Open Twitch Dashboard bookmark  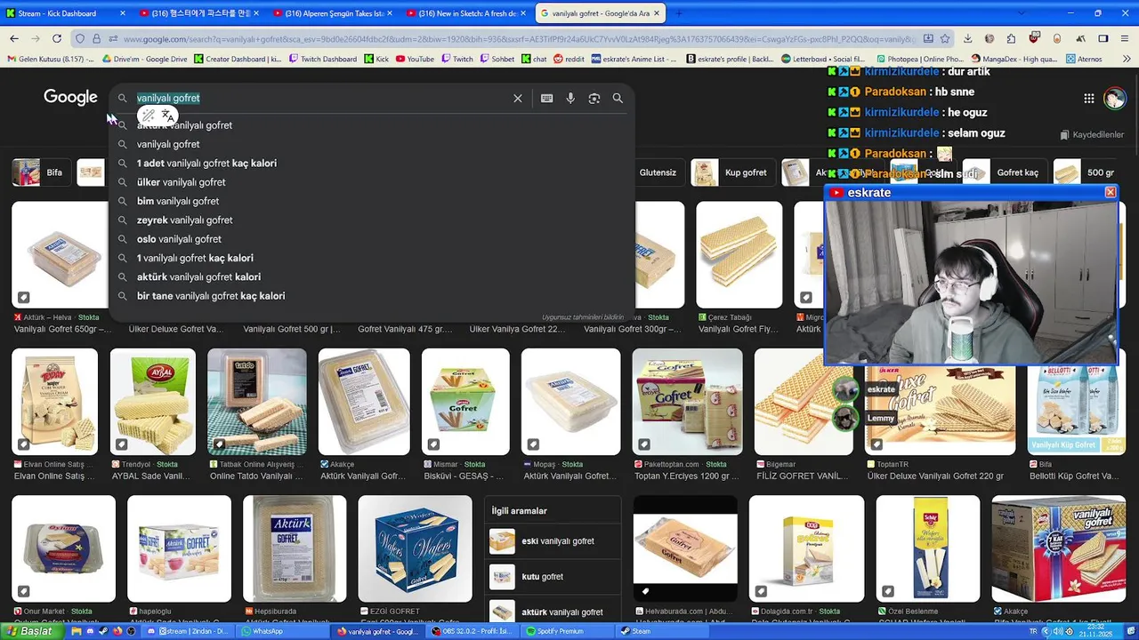(x=322, y=59)
